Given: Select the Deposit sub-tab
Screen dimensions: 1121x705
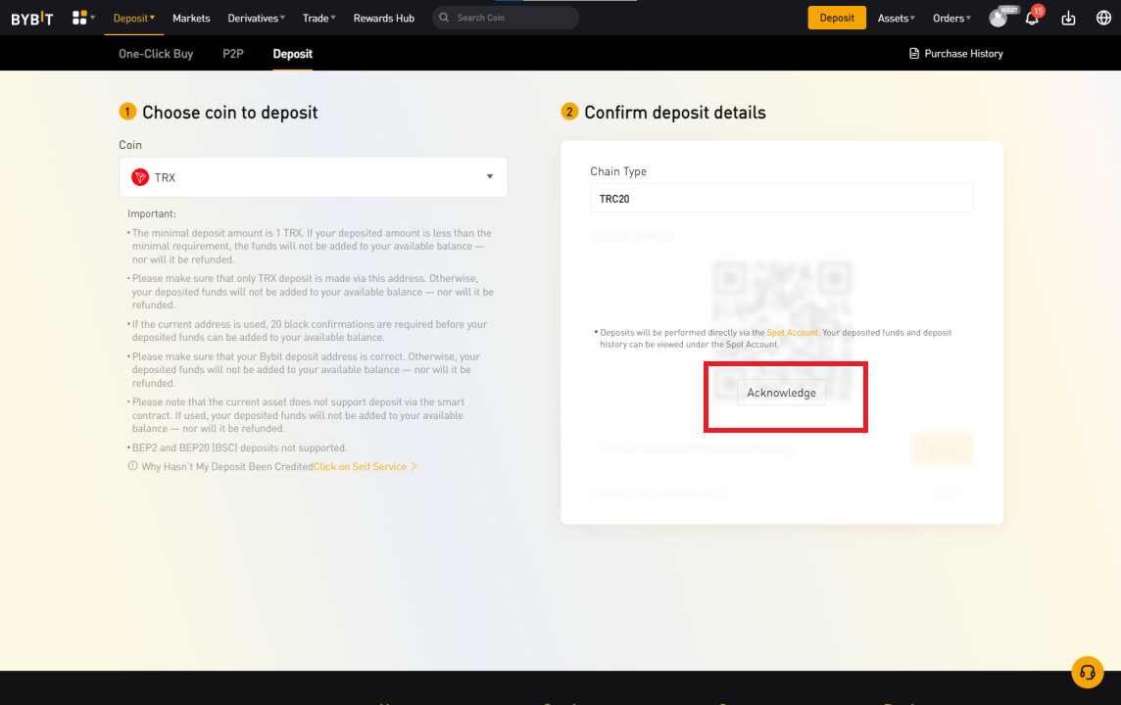Looking at the screenshot, I should (x=292, y=54).
